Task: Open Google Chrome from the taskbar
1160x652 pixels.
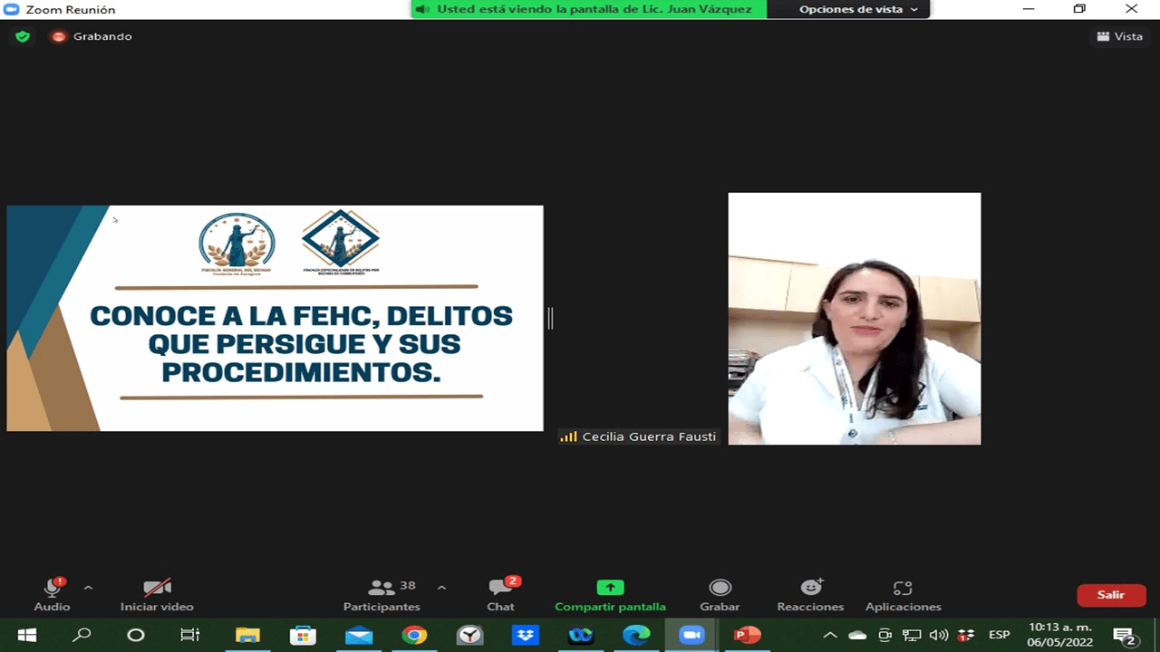Action: pyautogui.click(x=414, y=635)
